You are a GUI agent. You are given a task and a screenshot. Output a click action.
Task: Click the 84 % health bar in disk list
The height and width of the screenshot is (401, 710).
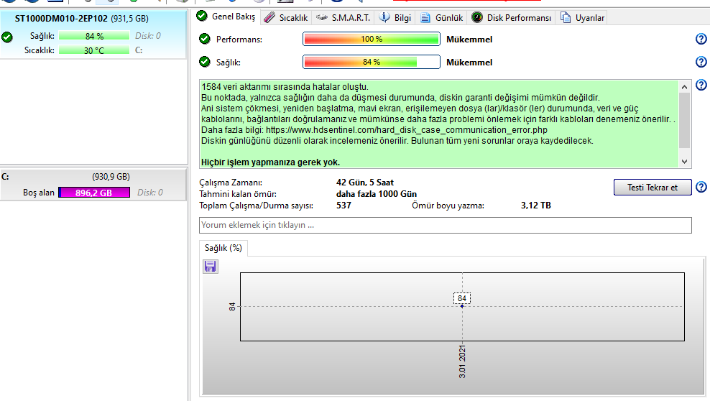[94, 36]
